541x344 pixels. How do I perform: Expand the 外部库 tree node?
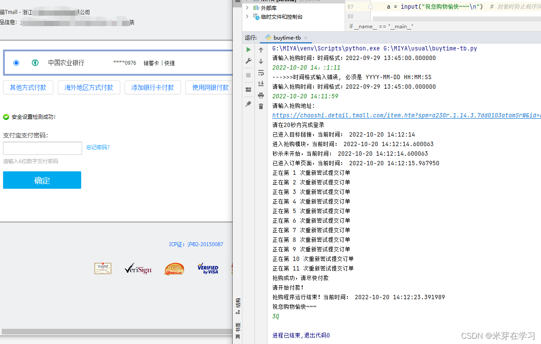pyautogui.click(x=247, y=8)
